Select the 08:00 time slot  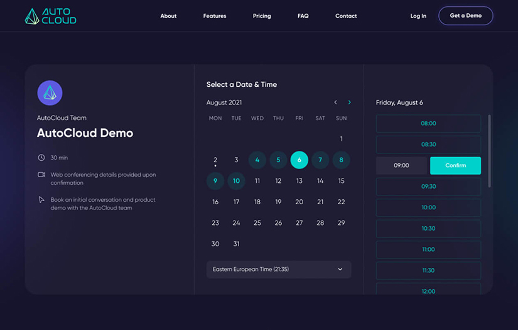pyautogui.click(x=428, y=123)
